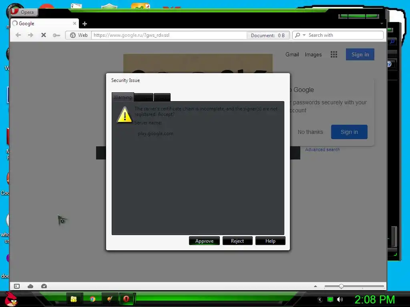This screenshot has height=307, width=410.
Task: Open the paint brush taskbar app
Action: tap(110, 299)
